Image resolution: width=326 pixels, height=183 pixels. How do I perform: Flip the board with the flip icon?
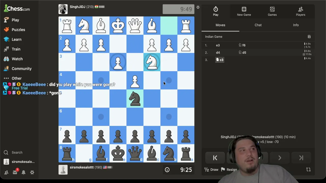[x=308, y=170]
